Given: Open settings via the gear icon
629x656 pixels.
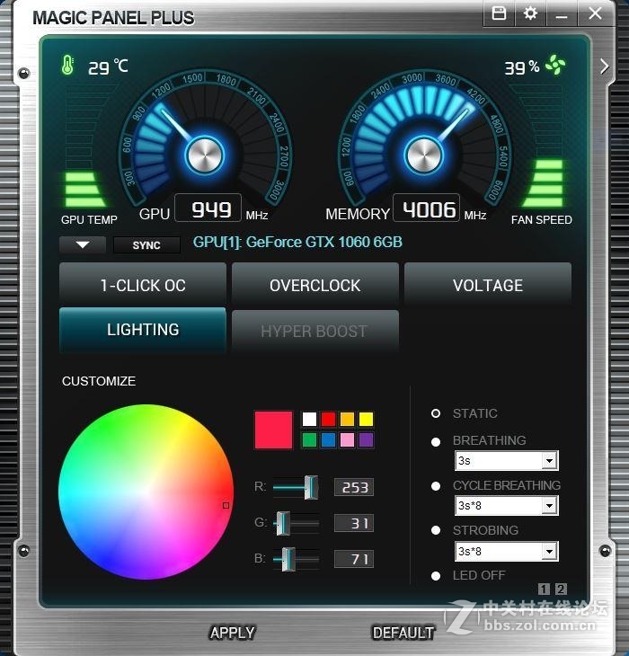Looking at the screenshot, I should pos(530,13).
